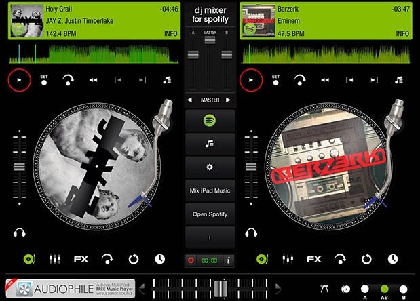Click recording timer display 00:00
Screen dimensions: 420x301
[210, 260]
